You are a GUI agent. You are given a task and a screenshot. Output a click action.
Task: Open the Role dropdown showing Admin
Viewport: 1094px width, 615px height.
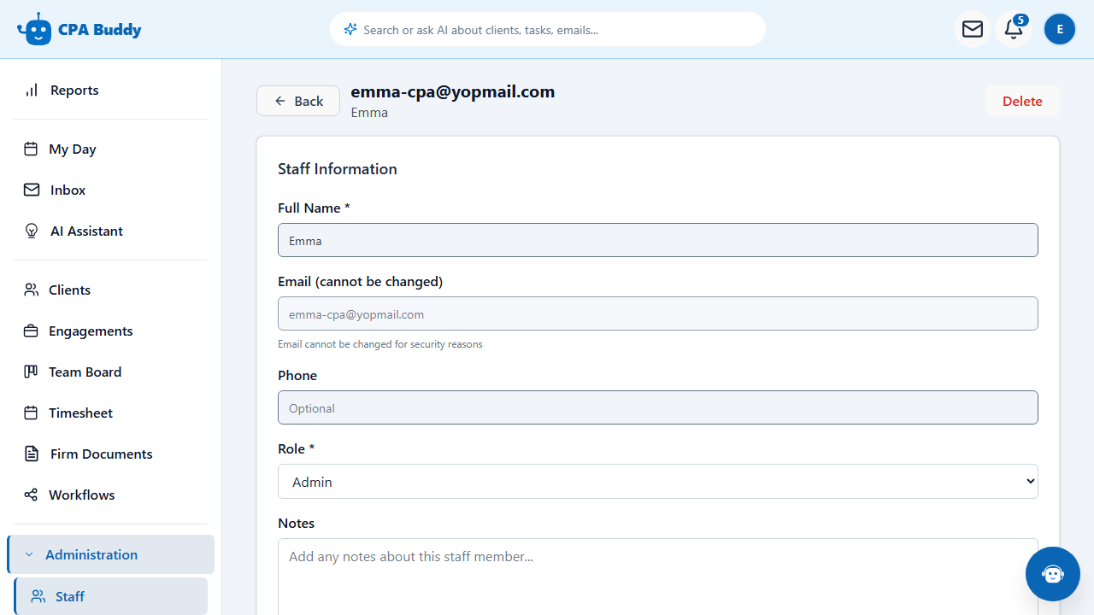658,482
